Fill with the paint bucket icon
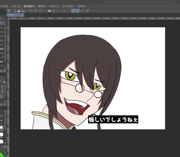This screenshot has width=180, height=157. tap(49, 11)
